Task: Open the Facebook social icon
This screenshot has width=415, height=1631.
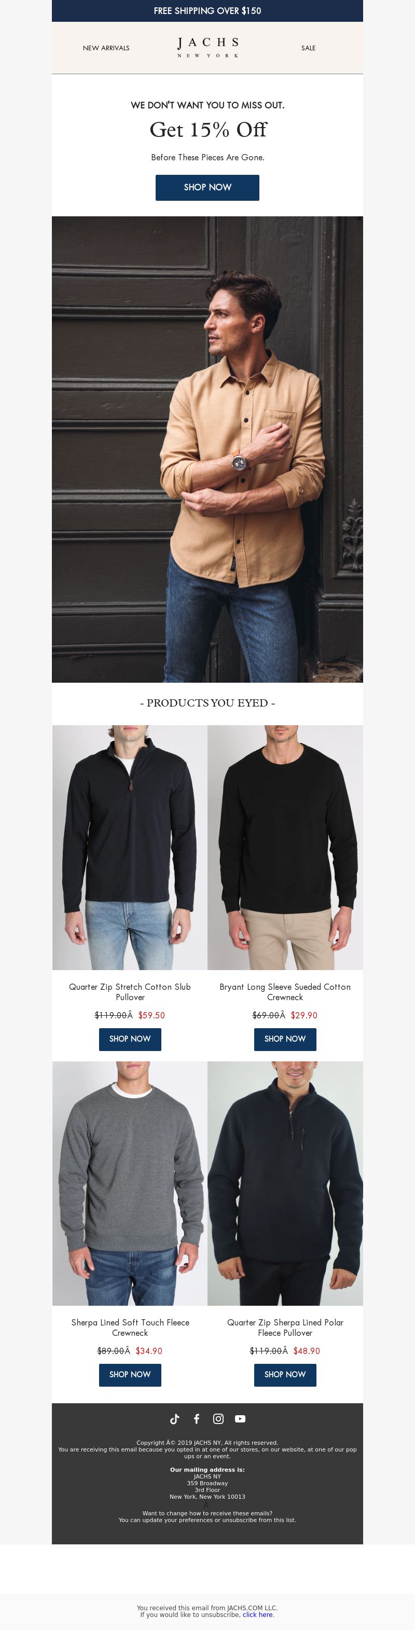Action: pyautogui.click(x=197, y=1418)
